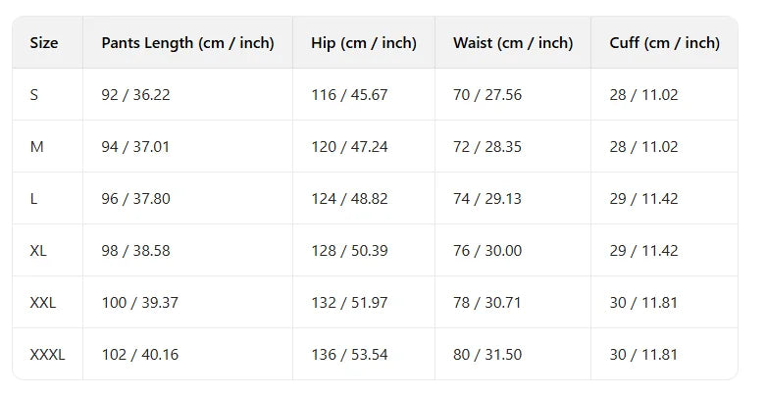The height and width of the screenshot is (396, 766).
Task: Select waist value 70 / 27.56
Action: pos(487,95)
